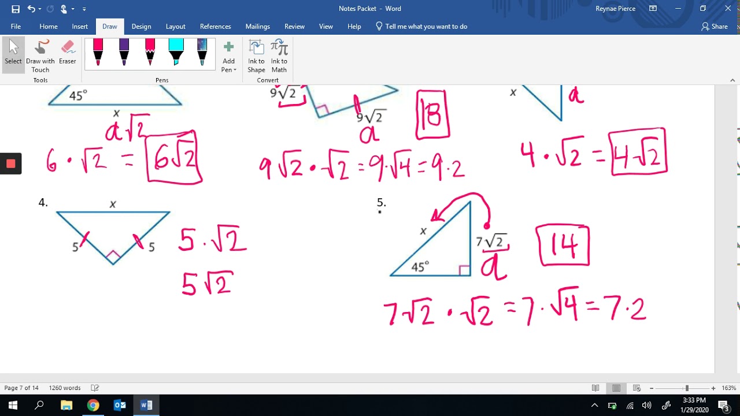Image resolution: width=740 pixels, height=416 pixels.
Task: Click the Touch/Mouse Mode hand icon
Action: [x=64, y=9]
